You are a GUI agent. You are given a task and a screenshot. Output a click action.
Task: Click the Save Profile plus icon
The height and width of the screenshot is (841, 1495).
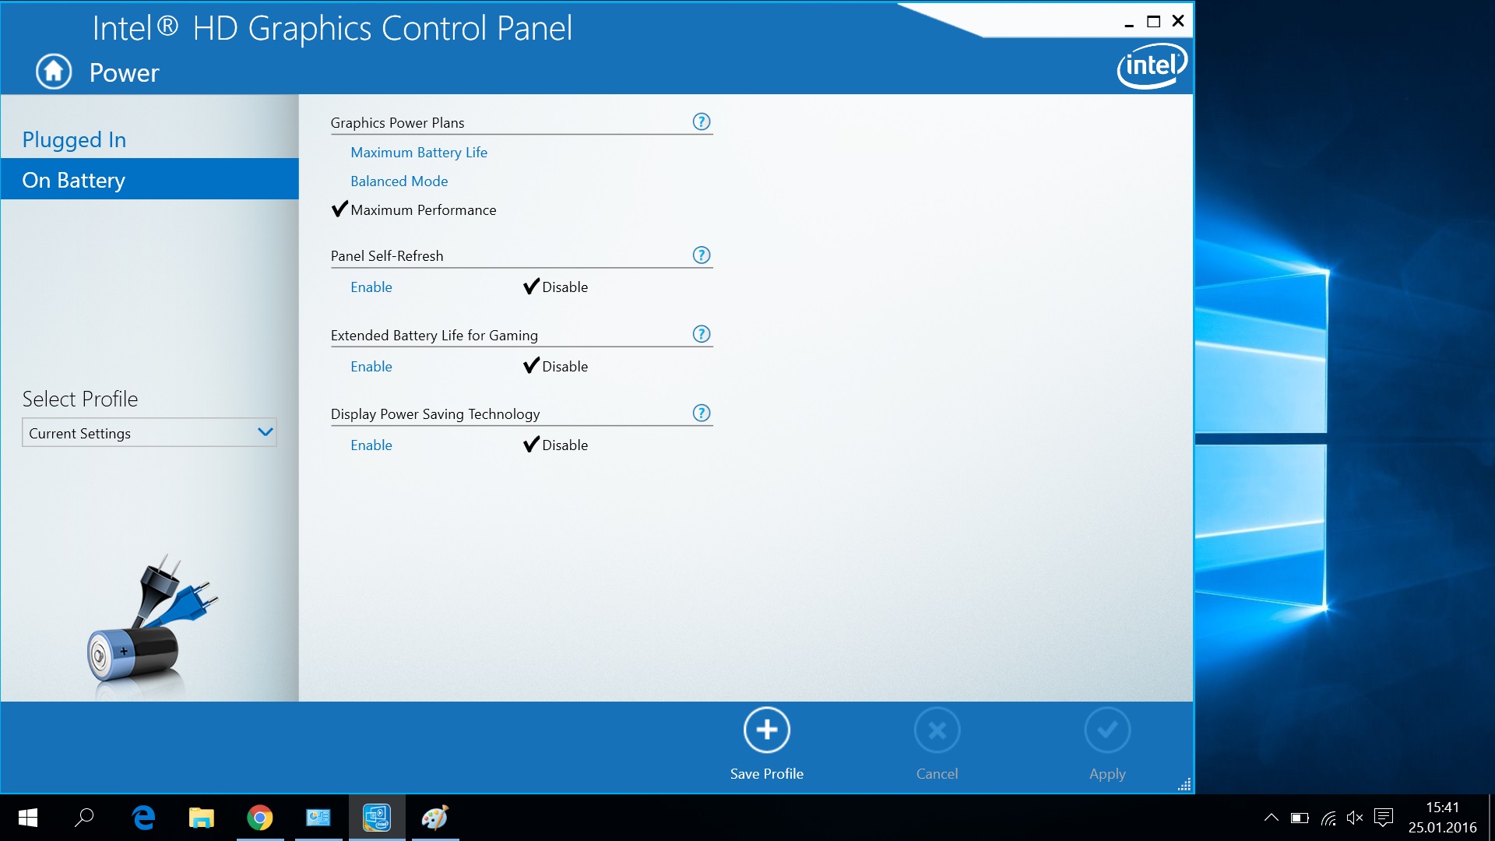tap(767, 730)
